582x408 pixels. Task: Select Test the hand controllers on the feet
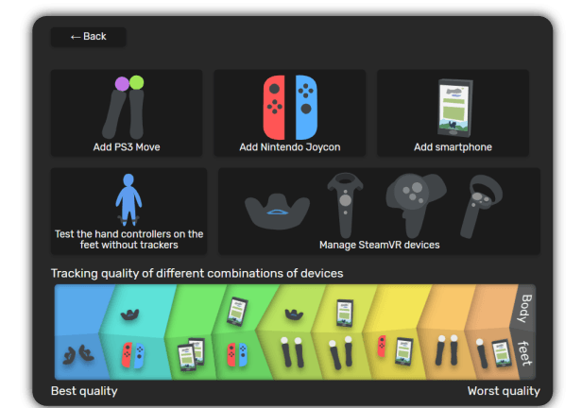pyautogui.click(x=128, y=239)
